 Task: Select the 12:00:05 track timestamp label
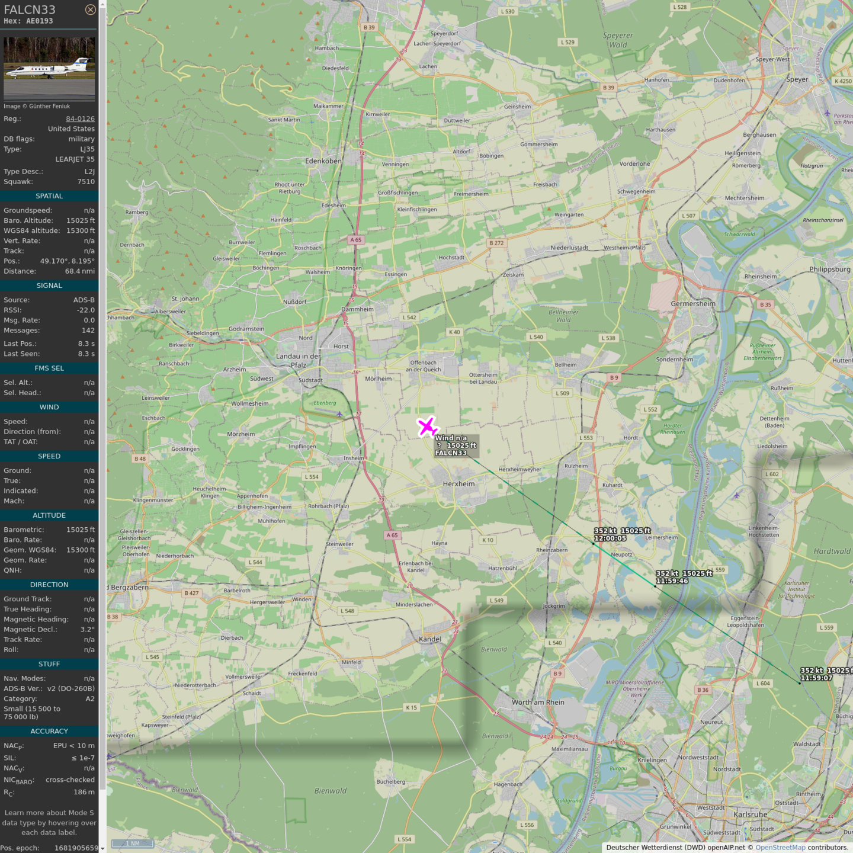(x=610, y=538)
